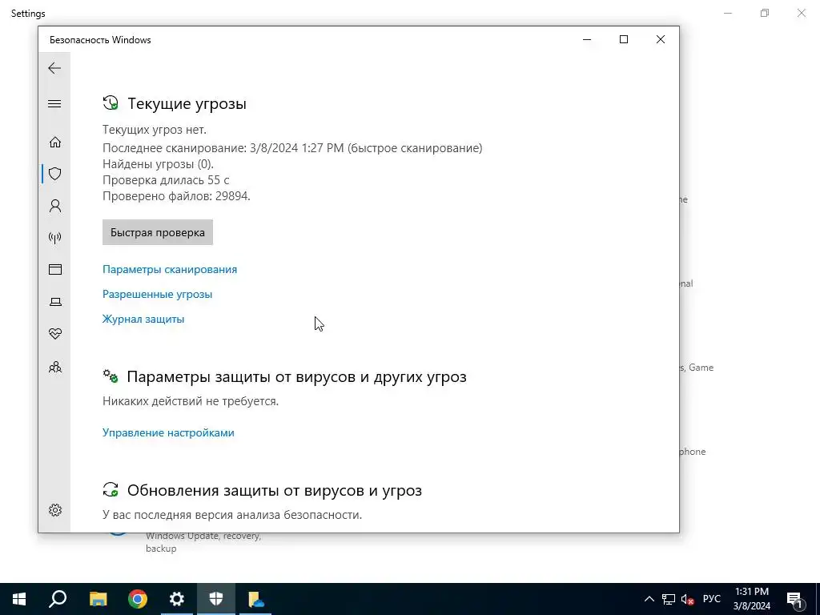This screenshot has width=820, height=615.
Task: Open muted volume tray icon
Action: click(688, 599)
